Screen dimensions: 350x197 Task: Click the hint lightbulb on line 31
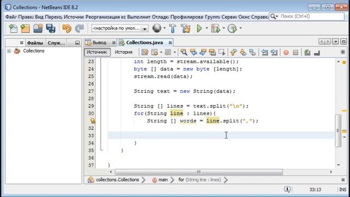click(93, 121)
